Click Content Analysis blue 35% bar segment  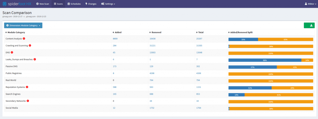(243, 39)
